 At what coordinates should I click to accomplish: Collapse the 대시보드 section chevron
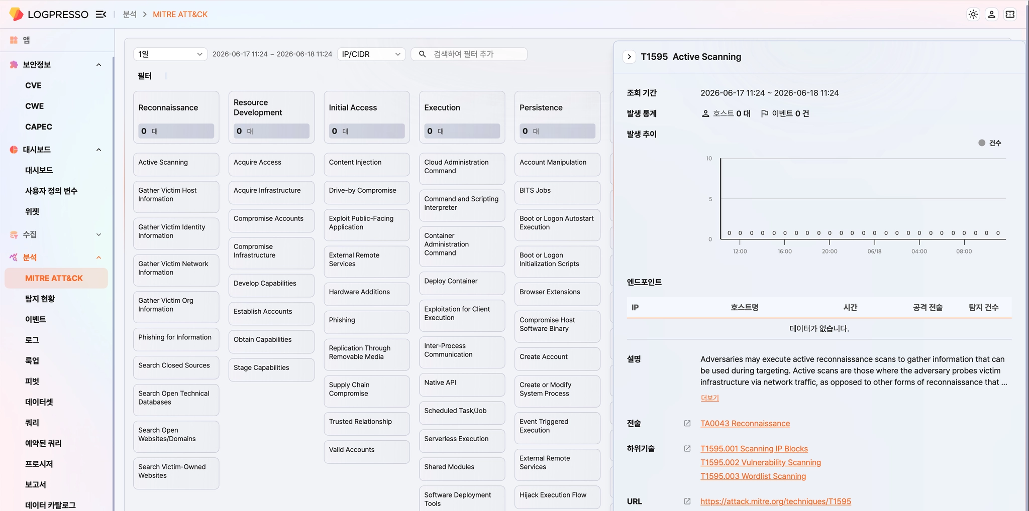(99, 150)
